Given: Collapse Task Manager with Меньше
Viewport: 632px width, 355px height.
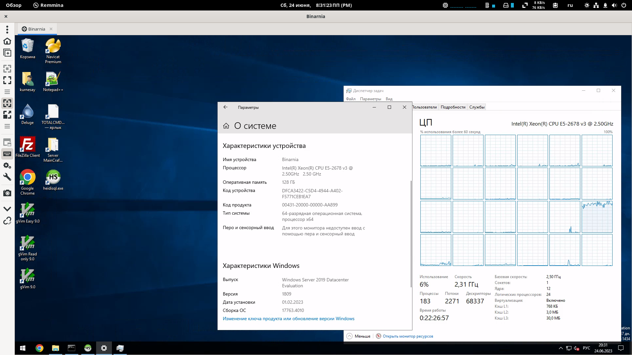Looking at the screenshot, I should tap(358, 336).
